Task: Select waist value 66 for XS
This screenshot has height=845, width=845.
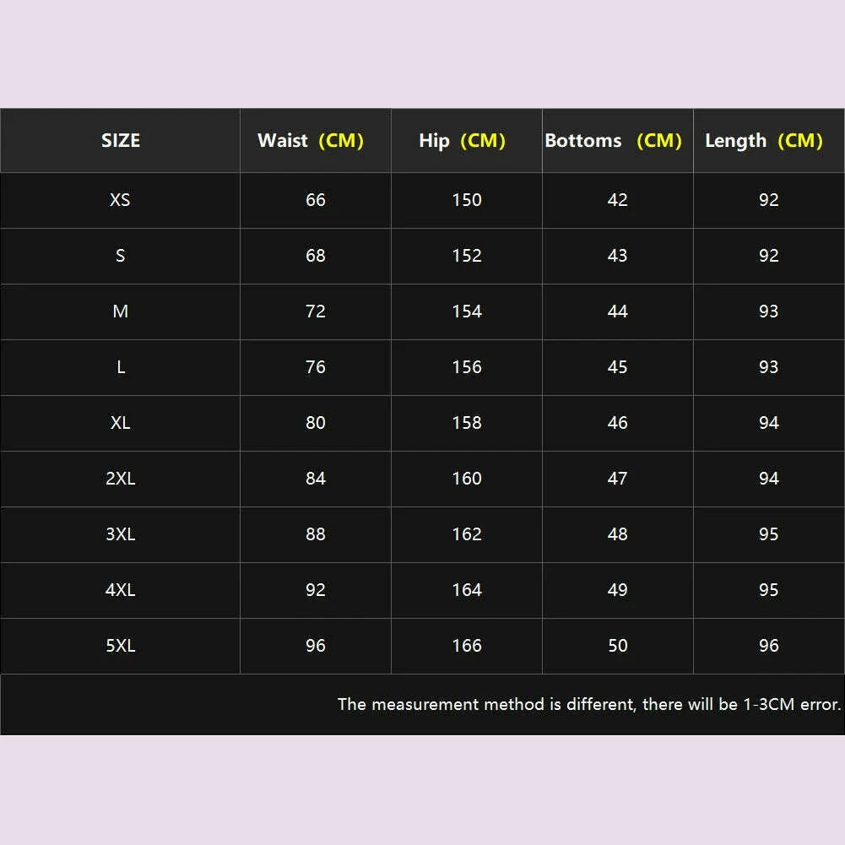Action: 316,200
